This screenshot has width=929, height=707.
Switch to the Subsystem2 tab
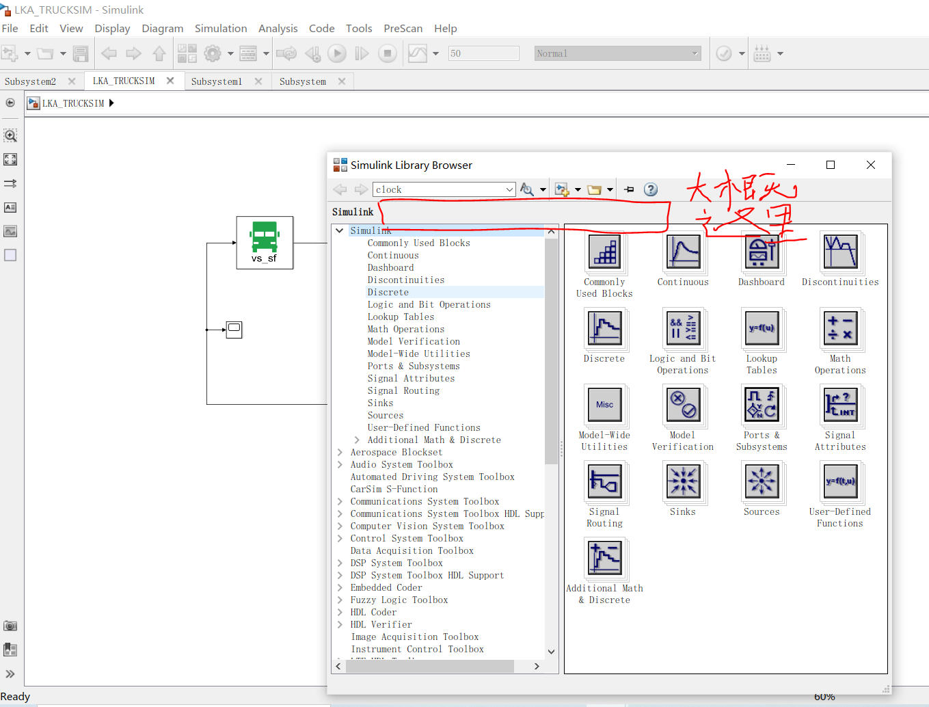30,81
